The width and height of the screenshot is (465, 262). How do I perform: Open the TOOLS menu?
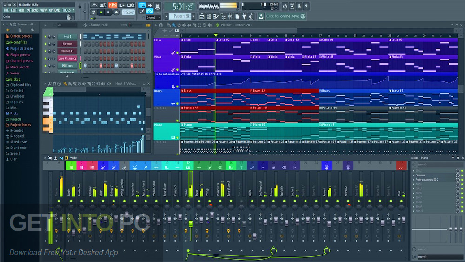(66, 10)
